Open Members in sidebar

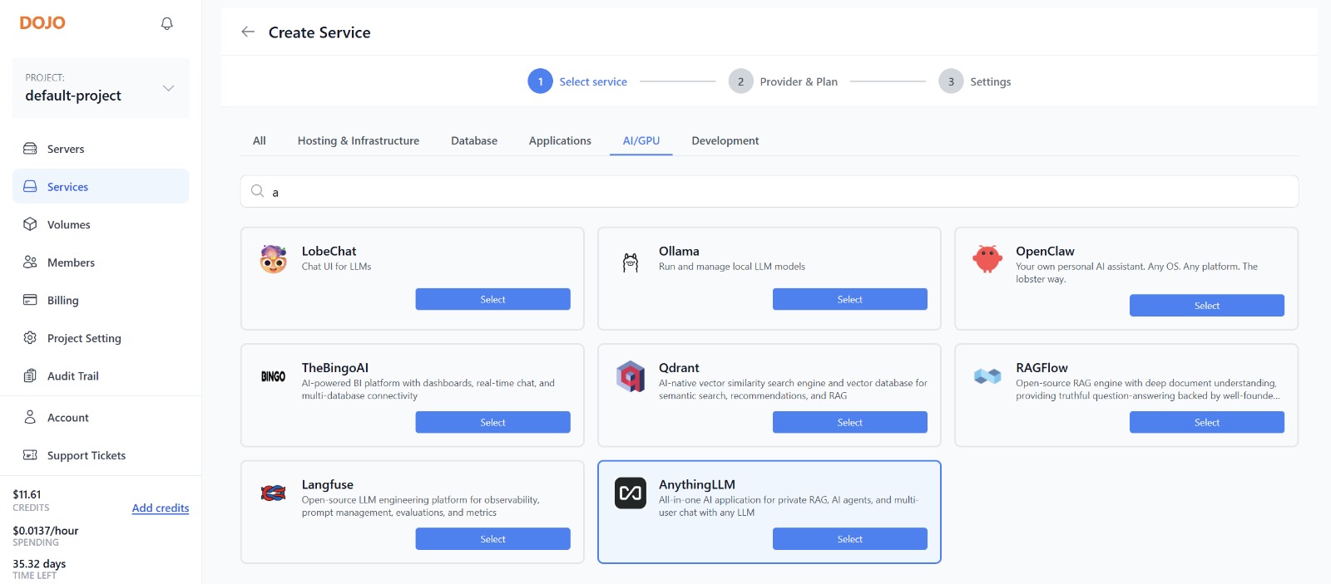pyautogui.click(x=101, y=262)
